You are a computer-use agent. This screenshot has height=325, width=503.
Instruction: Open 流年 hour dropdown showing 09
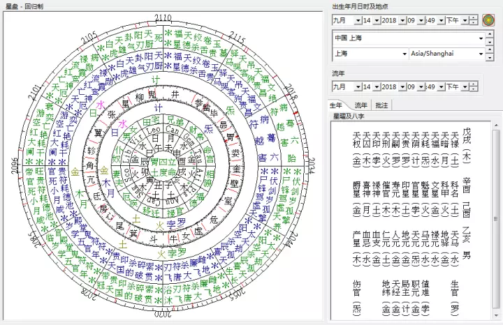point(421,87)
